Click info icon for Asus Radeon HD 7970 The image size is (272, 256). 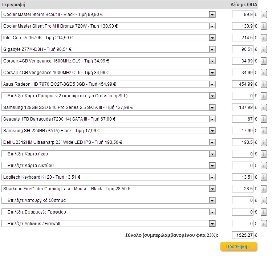coord(264,84)
